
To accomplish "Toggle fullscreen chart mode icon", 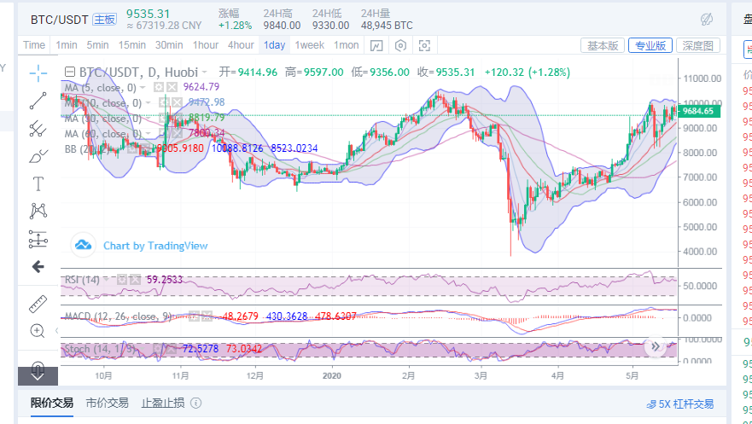I will tap(425, 45).
